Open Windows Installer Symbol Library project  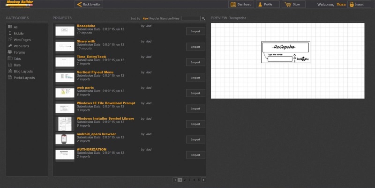point(105,119)
